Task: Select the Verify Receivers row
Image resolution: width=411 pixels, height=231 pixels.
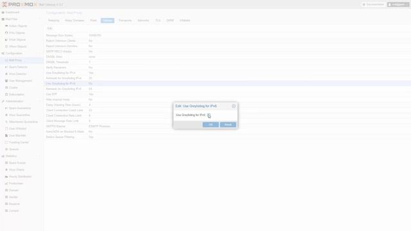Action: click(x=227, y=67)
